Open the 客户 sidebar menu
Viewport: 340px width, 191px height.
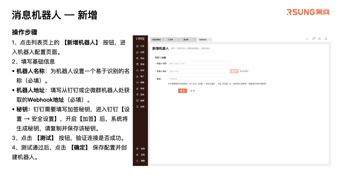(140, 76)
